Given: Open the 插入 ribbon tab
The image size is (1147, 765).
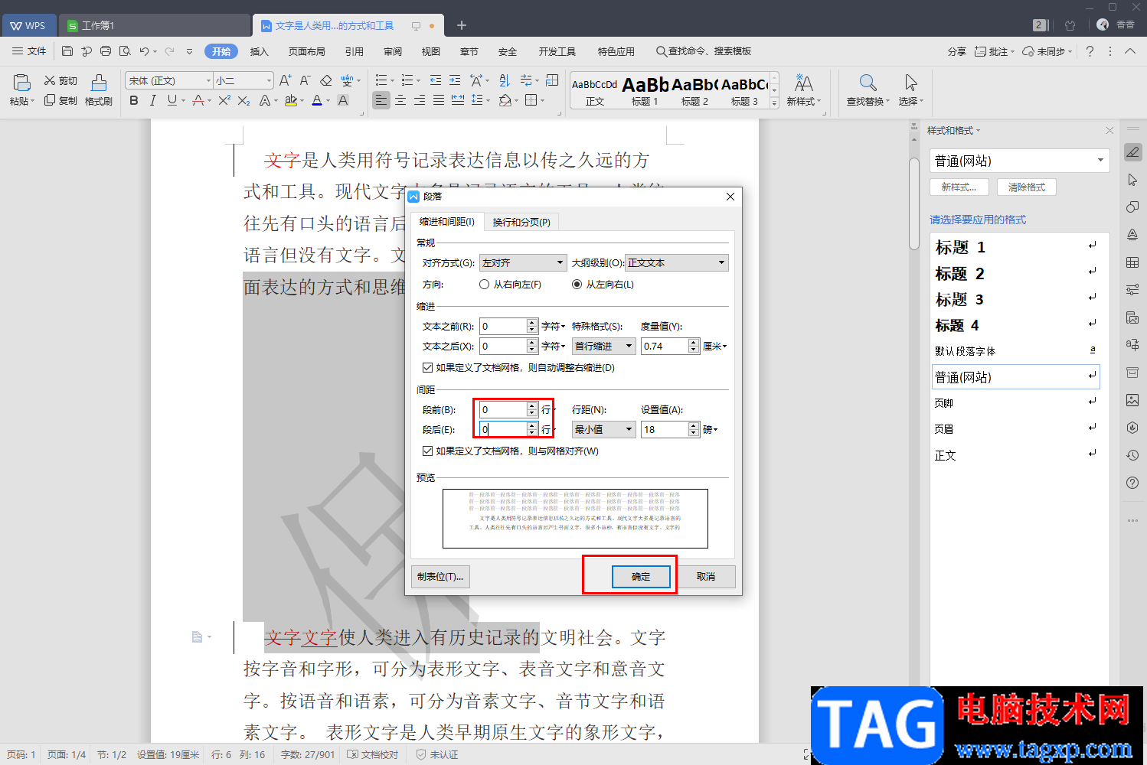Looking at the screenshot, I should [260, 51].
